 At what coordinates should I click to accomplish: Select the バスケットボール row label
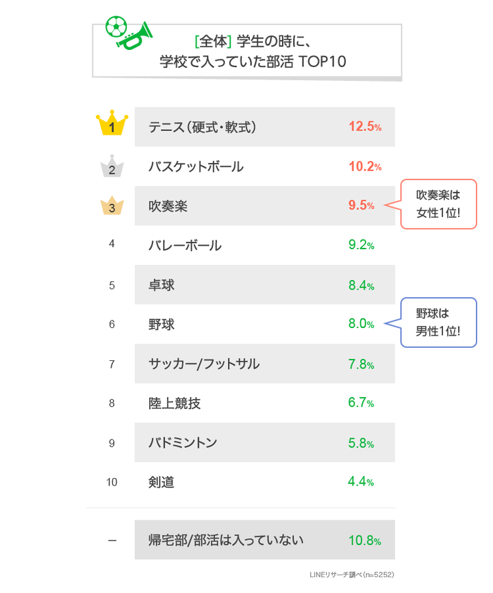(x=196, y=166)
